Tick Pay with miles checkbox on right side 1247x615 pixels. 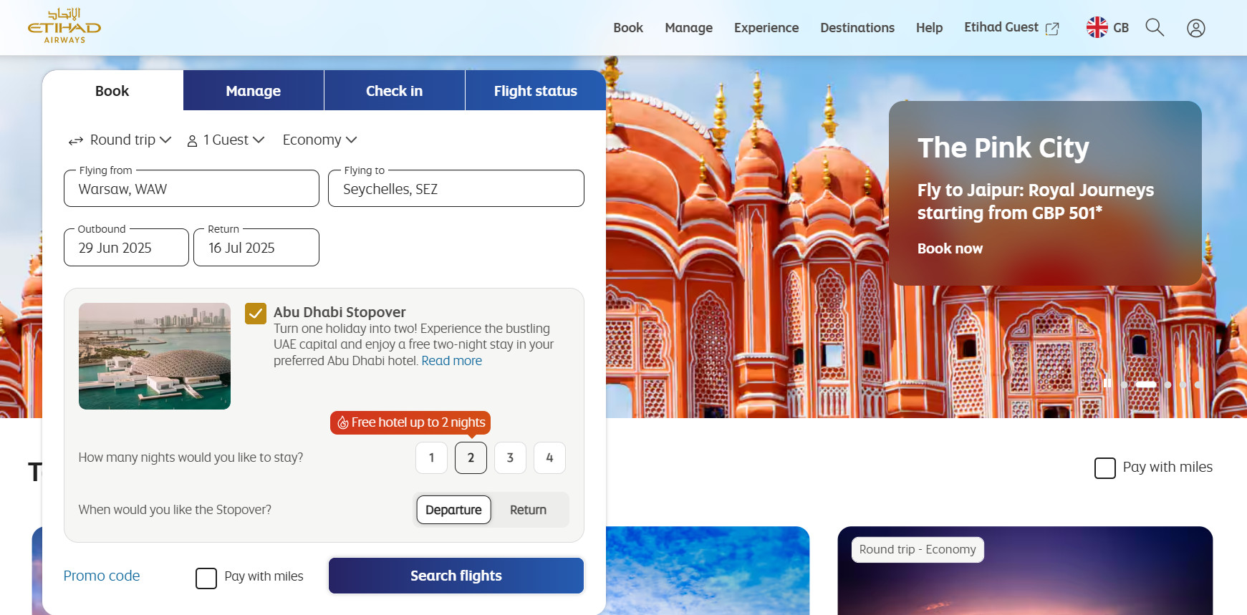pos(1104,468)
